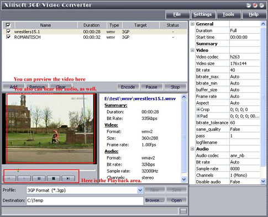Click the Destination path input field
The height and width of the screenshot is (217, 268).
[x=85, y=200]
